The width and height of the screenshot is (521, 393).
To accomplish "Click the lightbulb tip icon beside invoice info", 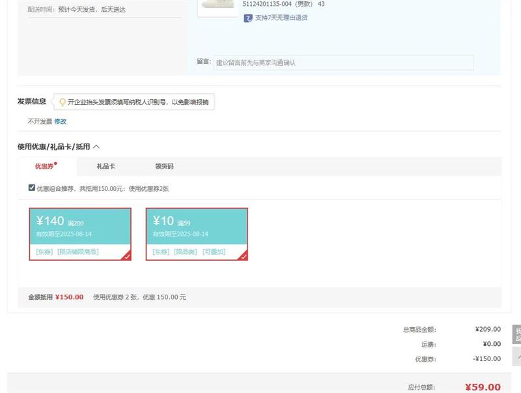I will coord(63,102).
